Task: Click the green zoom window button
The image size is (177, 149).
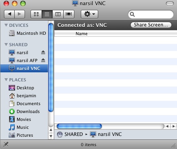Action: [23, 4]
